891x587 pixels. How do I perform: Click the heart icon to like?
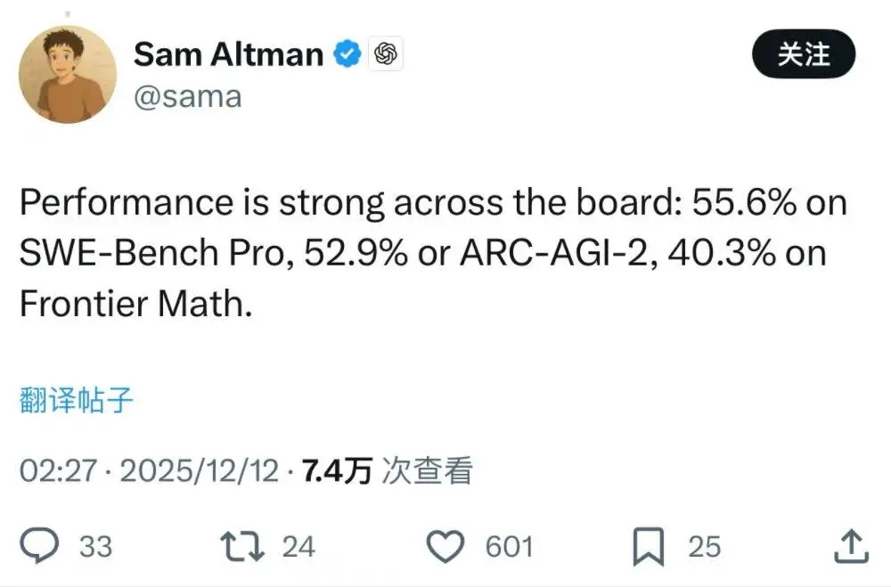coord(448,544)
